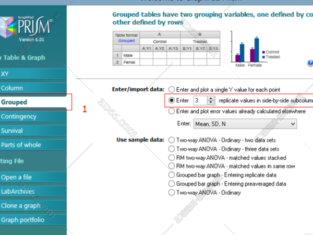
Task: Choose Contingency in the sidebar
Action: [19, 116]
